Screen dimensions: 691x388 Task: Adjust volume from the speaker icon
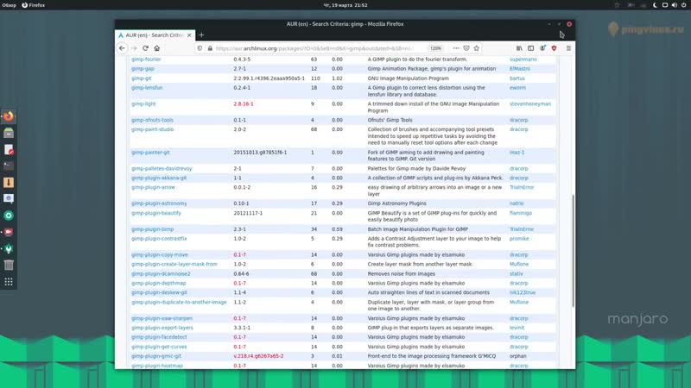(x=675, y=5)
